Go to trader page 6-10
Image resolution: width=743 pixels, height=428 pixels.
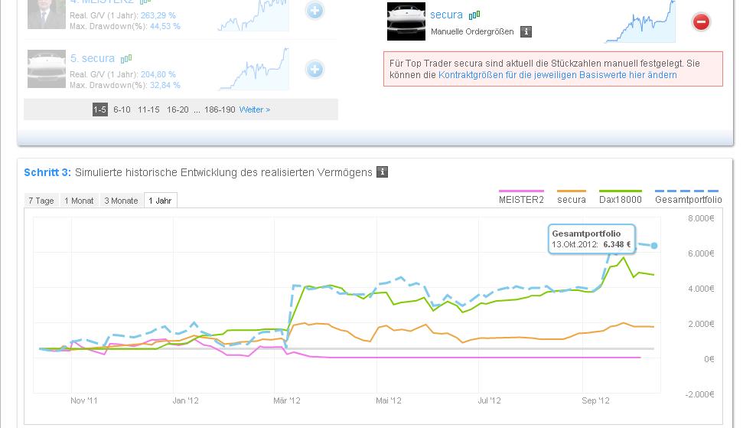click(122, 109)
